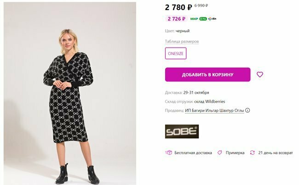
Task: Open the Таблица размеров size chart
Action: click(182, 41)
